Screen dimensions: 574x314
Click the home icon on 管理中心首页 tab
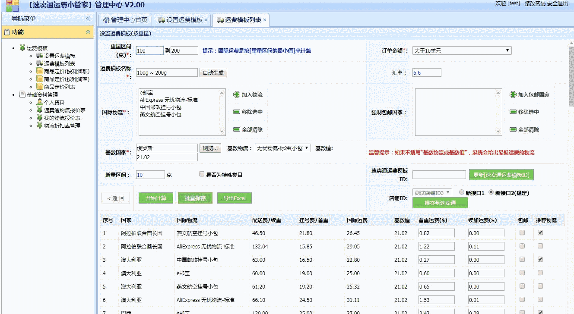[106, 19]
